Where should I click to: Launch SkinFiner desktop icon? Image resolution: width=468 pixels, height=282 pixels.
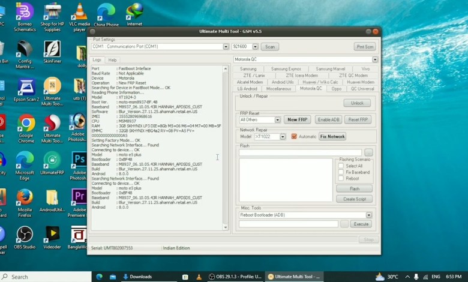point(52,52)
